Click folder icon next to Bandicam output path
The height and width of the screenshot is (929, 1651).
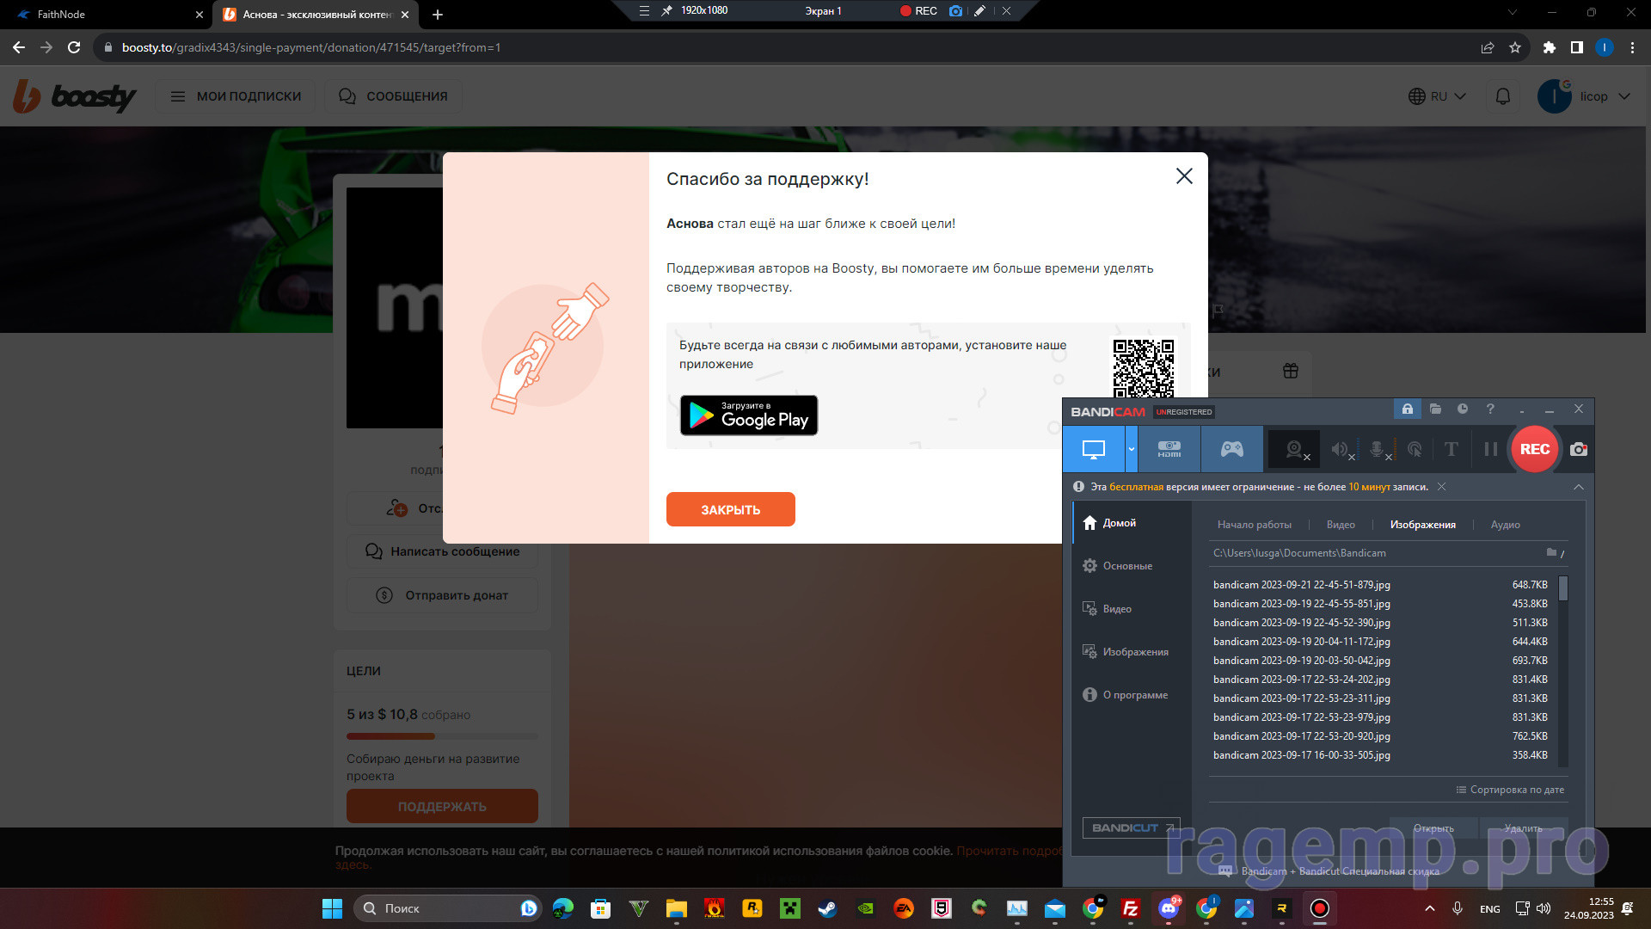[1552, 552]
